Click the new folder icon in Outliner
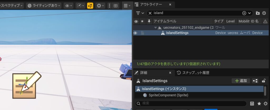The width and height of the screenshot is (270, 110). click(258, 13)
